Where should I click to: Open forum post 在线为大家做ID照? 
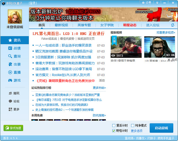(x=62, y=105)
